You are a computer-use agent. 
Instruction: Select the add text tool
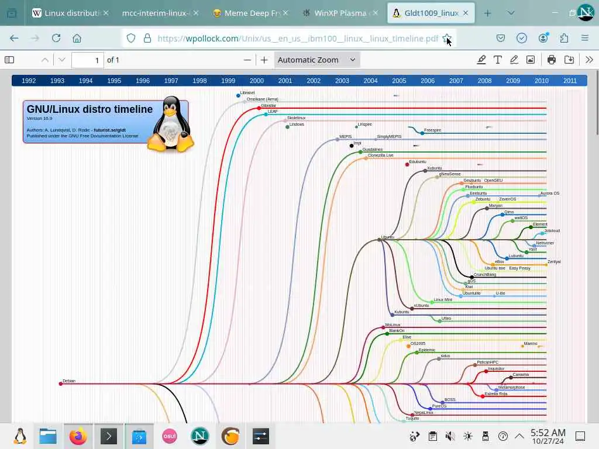(x=497, y=60)
